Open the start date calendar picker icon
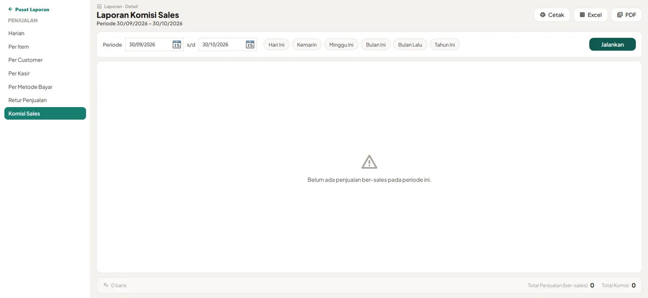The height and width of the screenshot is (298, 648). point(177,45)
